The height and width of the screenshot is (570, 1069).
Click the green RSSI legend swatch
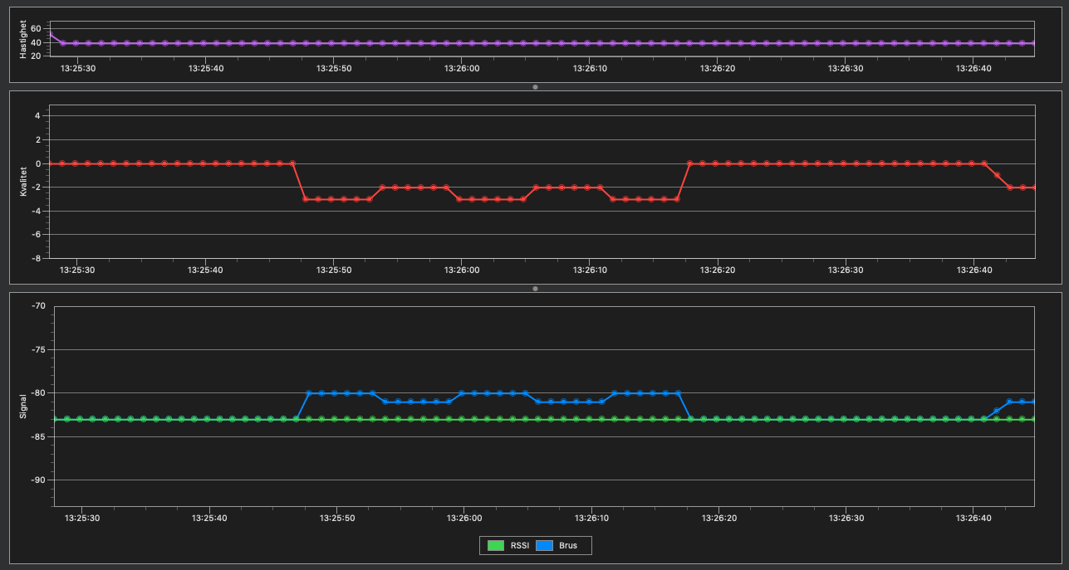point(496,545)
